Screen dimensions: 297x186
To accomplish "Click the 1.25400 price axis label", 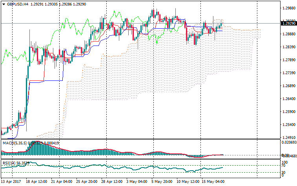I will [x=288, y=124].
